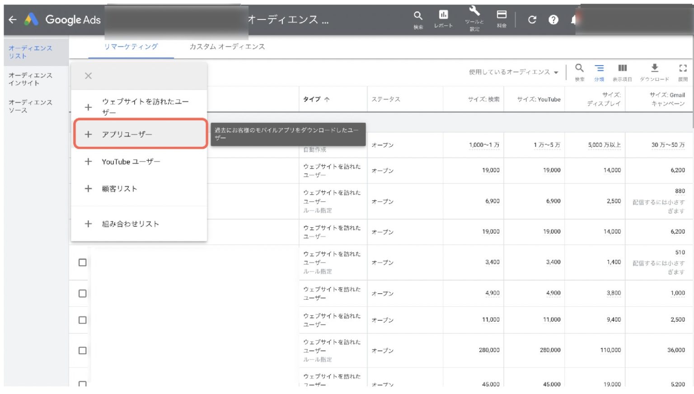Expand table to fullscreen with 展開 icon
The width and height of the screenshot is (694, 394).
pyautogui.click(x=683, y=68)
